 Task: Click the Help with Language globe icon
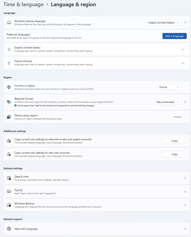click(9, 229)
